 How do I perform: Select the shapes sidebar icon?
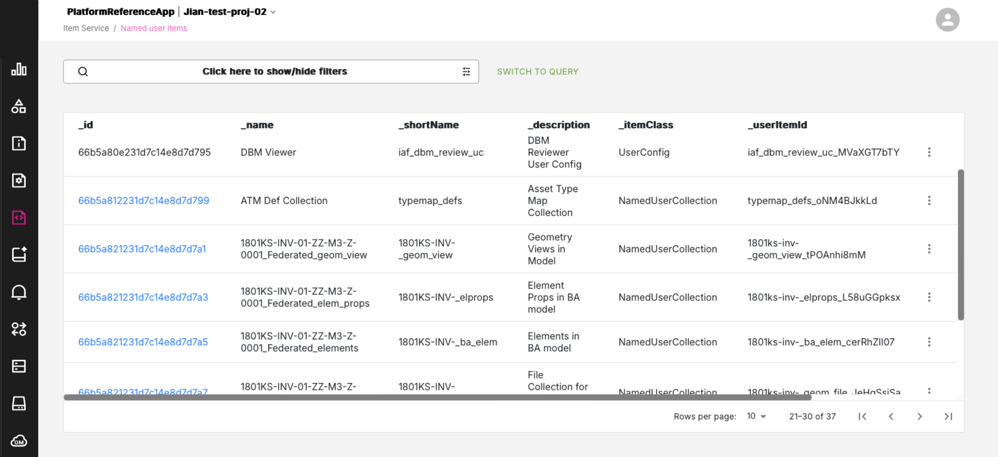(19, 106)
